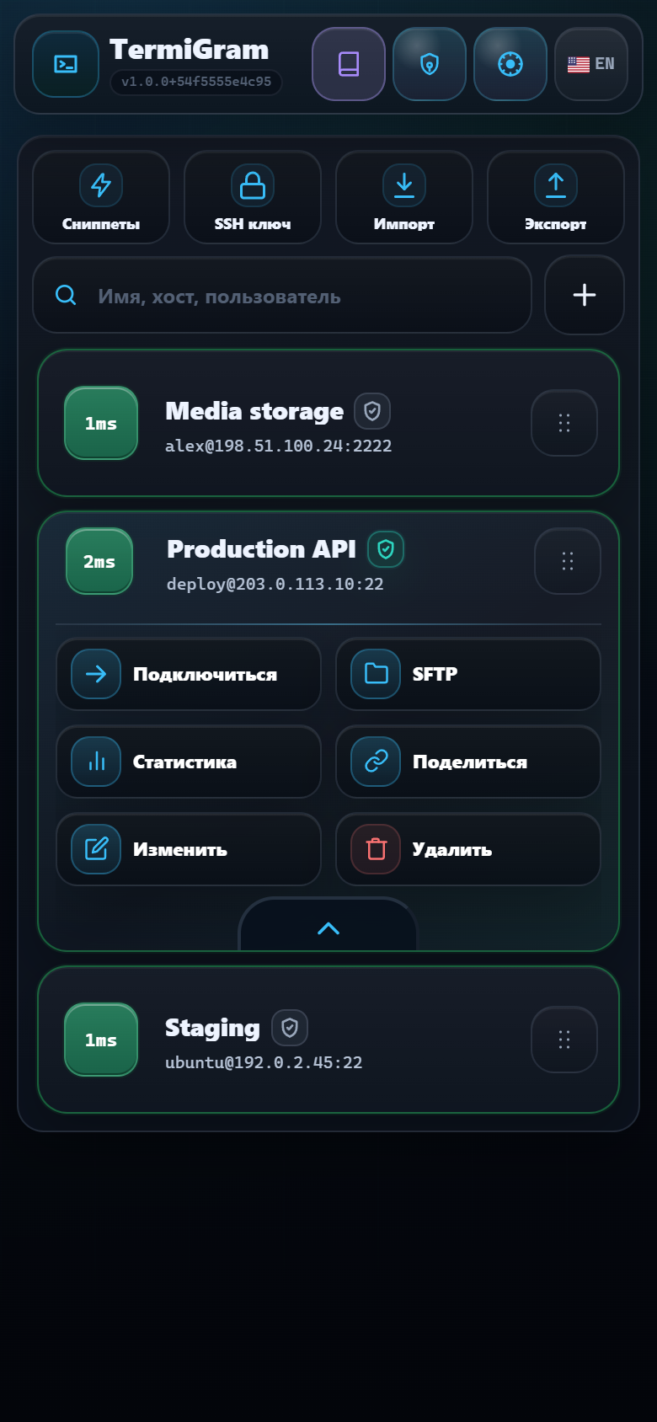Choose Статистика action in server menu
The image size is (657, 1422).
coord(189,762)
